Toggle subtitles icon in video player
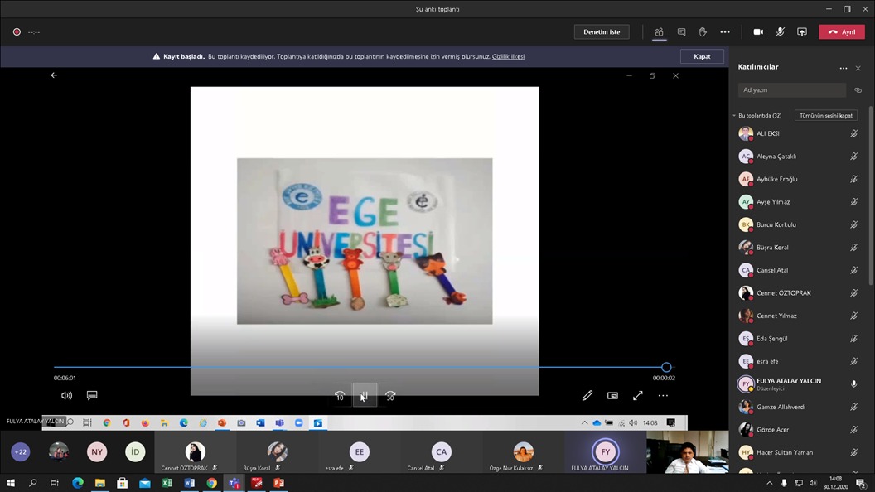This screenshot has height=492, width=875. [92, 395]
